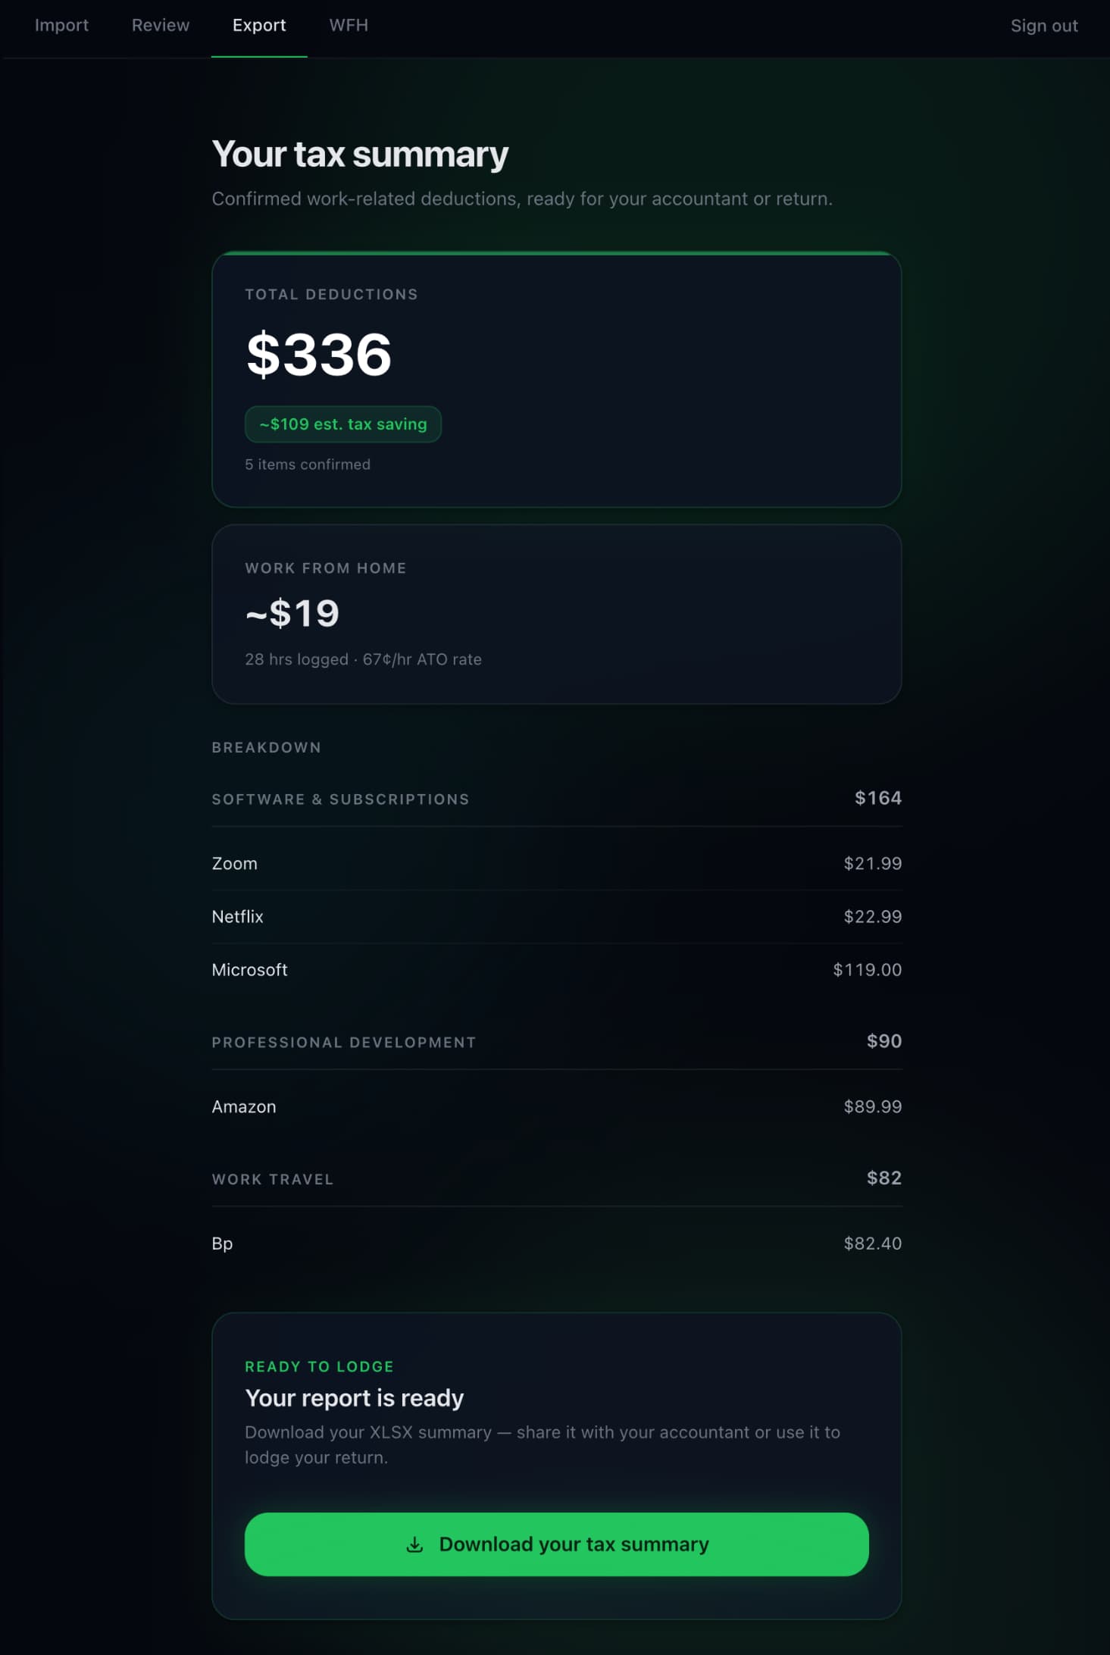The image size is (1110, 1655).
Task: Select the Bp work travel expense
Action: tap(556, 1244)
